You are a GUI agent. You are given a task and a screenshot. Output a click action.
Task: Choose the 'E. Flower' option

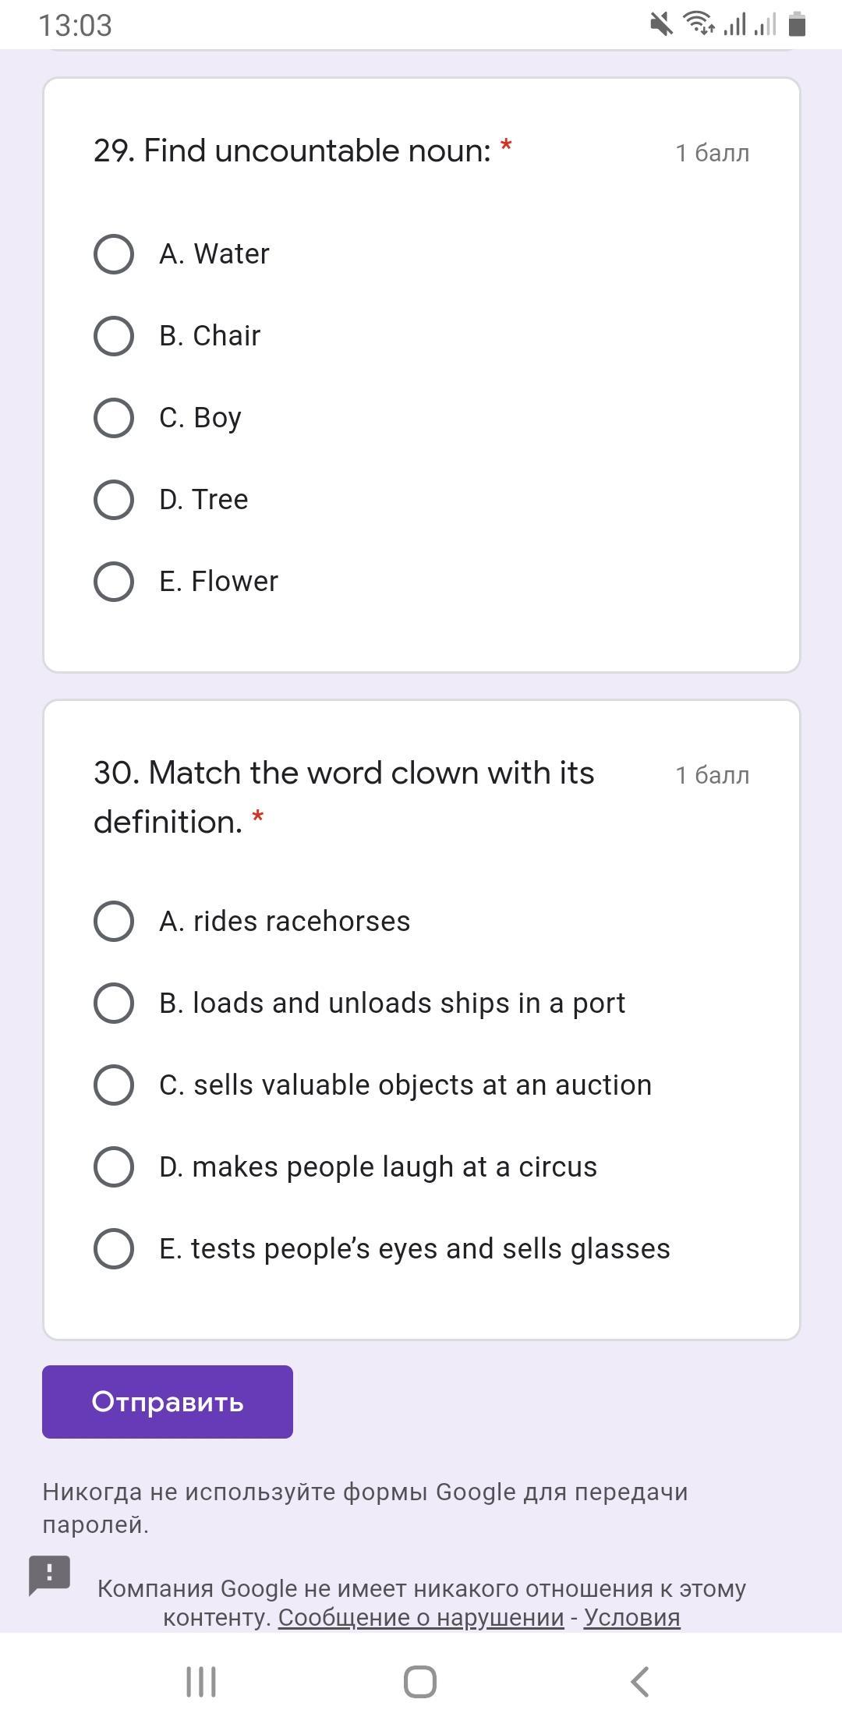pos(114,582)
